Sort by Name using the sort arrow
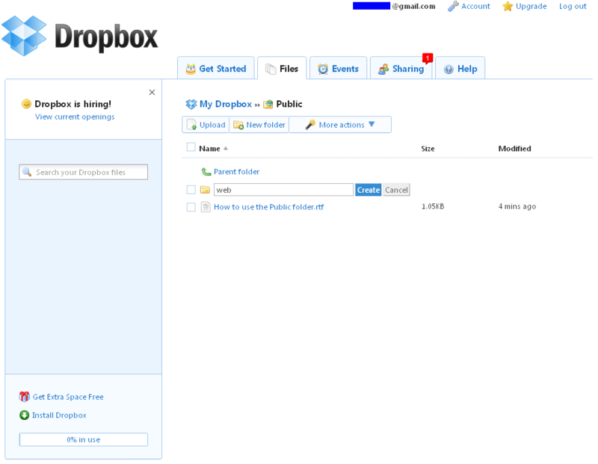This screenshot has height=464, width=598. [x=226, y=149]
